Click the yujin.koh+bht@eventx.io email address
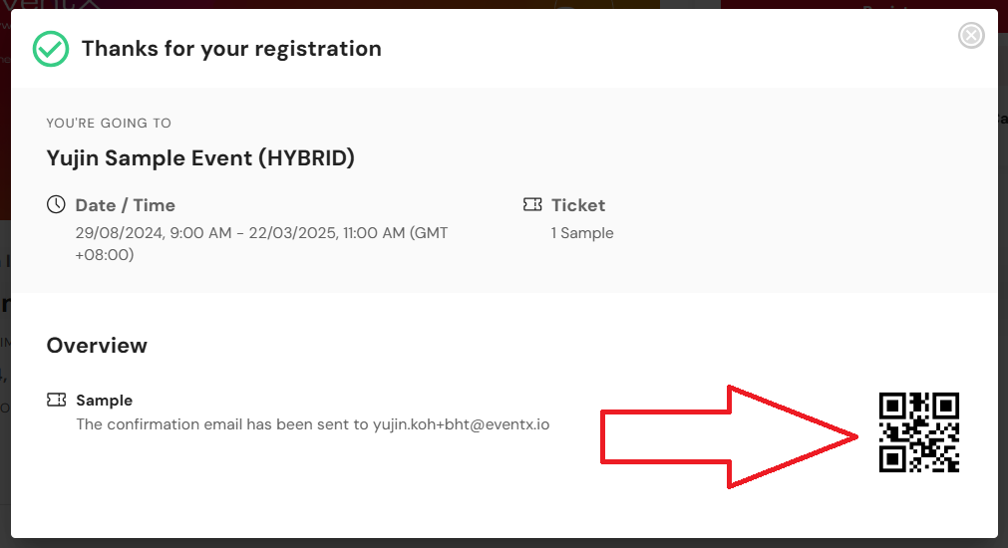Viewport: 1008px width, 548px height. (461, 424)
